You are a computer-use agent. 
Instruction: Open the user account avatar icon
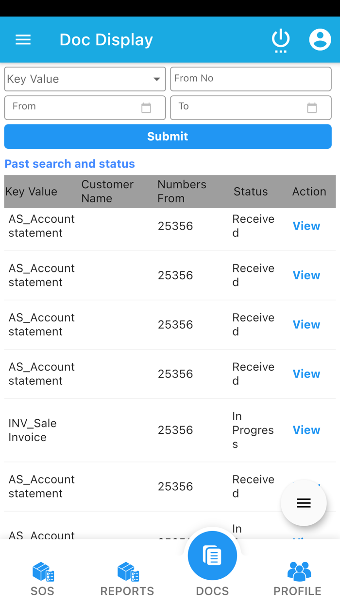point(320,40)
